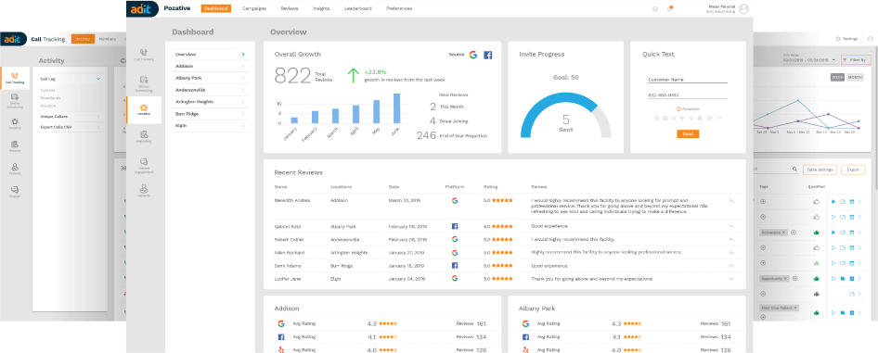Send the Quick Text message

pyautogui.click(x=688, y=134)
